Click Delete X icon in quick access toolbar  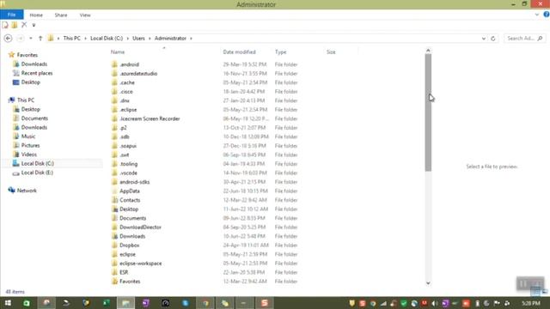[x=24, y=25]
